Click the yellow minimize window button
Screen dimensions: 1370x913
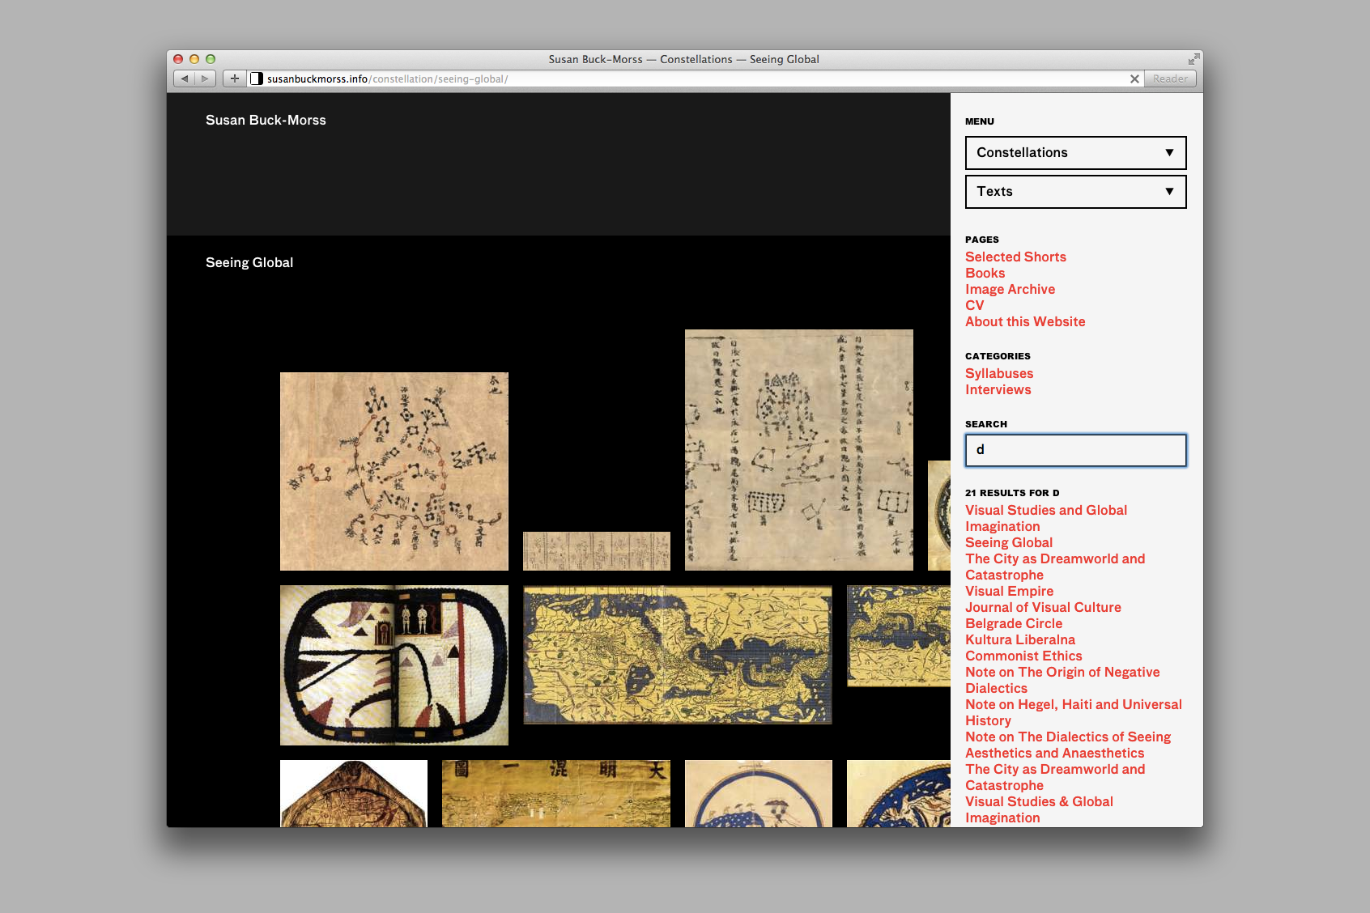pyautogui.click(x=194, y=59)
